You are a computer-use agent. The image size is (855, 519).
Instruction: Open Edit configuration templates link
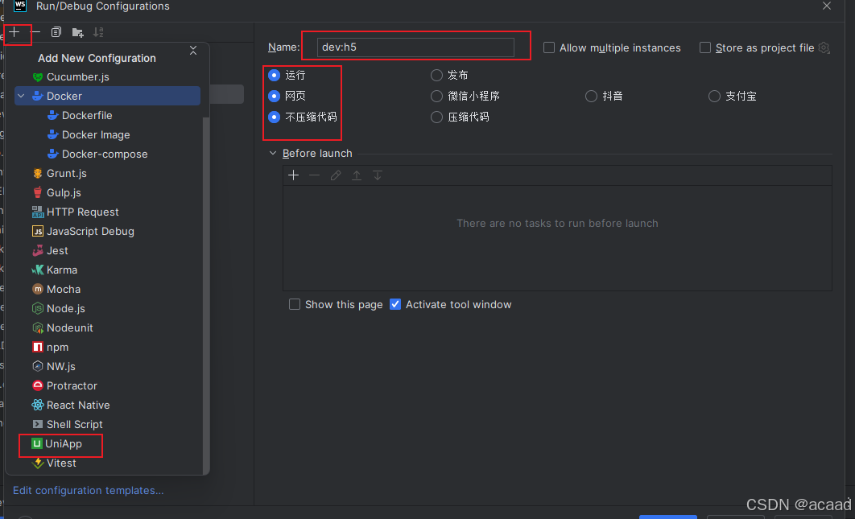tap(88, 490)
